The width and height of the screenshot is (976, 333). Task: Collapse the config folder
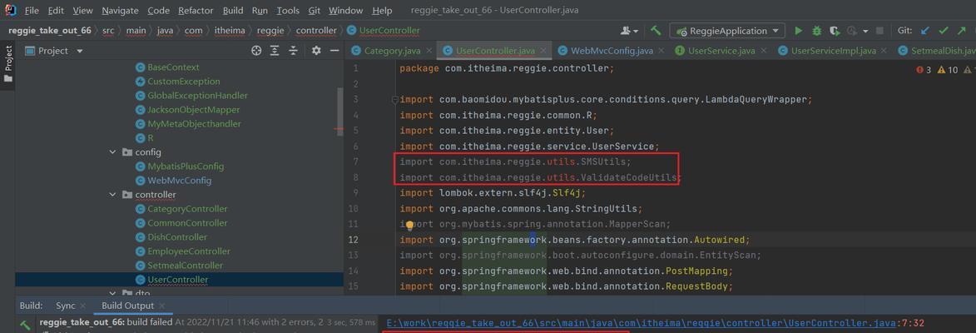tap(112, 152)
